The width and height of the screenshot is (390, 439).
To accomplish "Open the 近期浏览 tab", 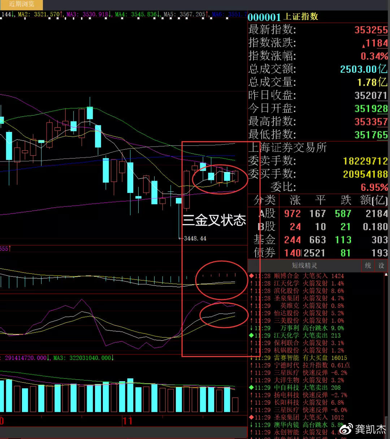I will (x=21, y=4).
